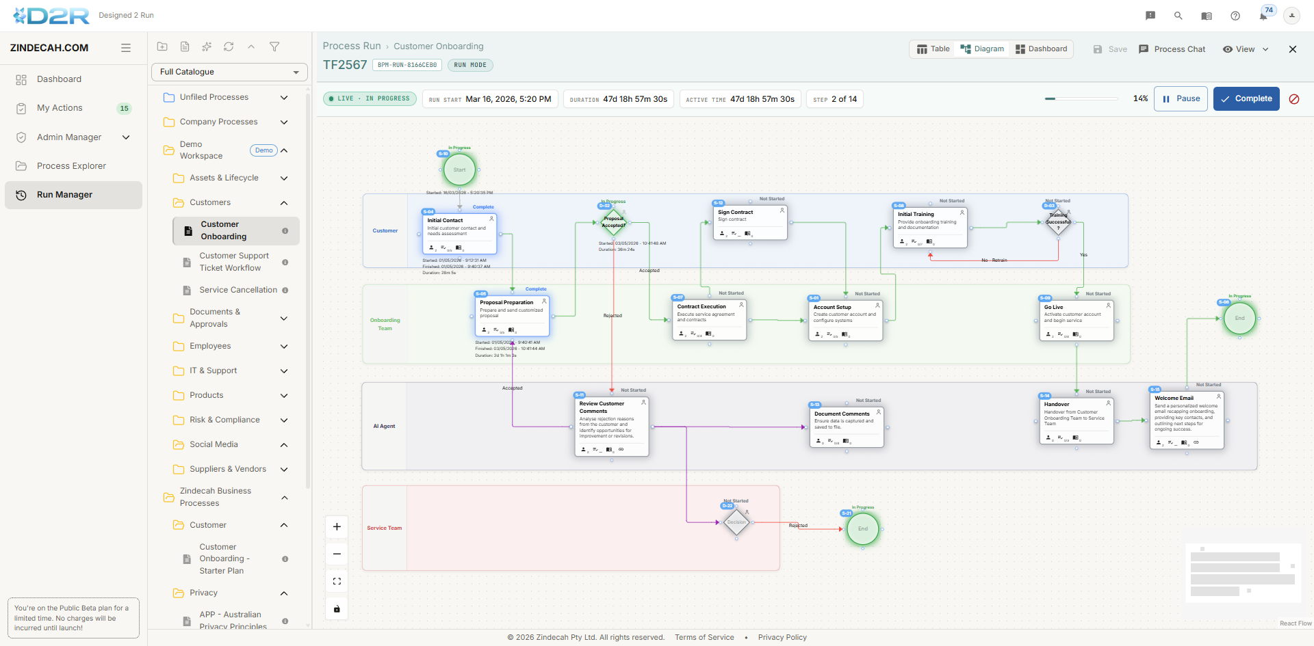Collapse Demo Workspace folder
This screenshot has width=1314, height=646.
(x=284, y=150)
